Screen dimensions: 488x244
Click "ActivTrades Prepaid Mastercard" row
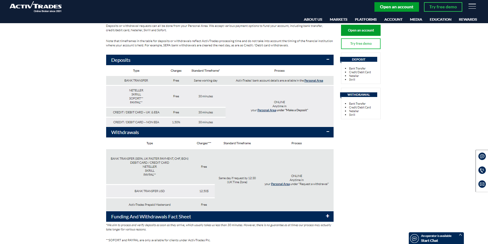[x=149, y=205]
